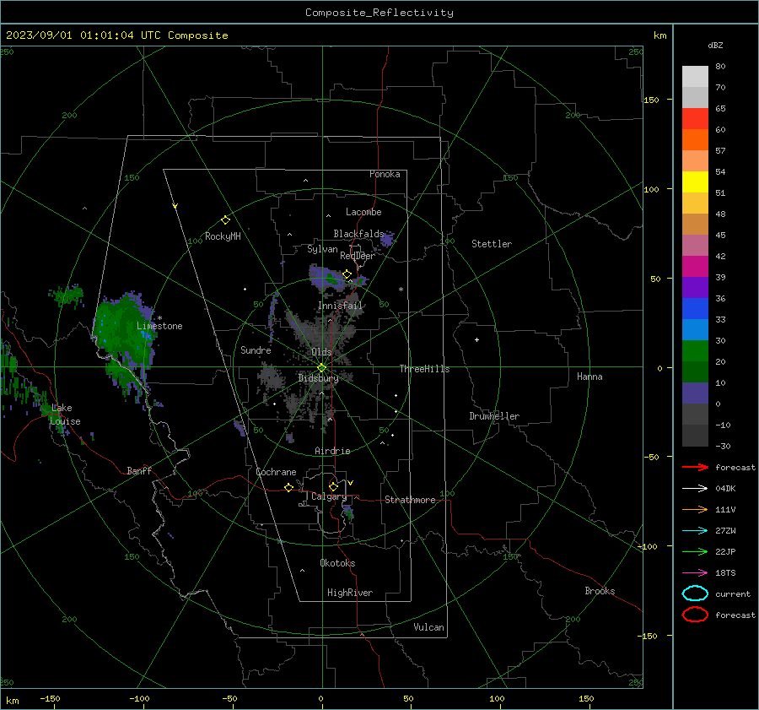
Task: Click the 20 dBZ green color swatch
Action: click(x=695, y=351)
